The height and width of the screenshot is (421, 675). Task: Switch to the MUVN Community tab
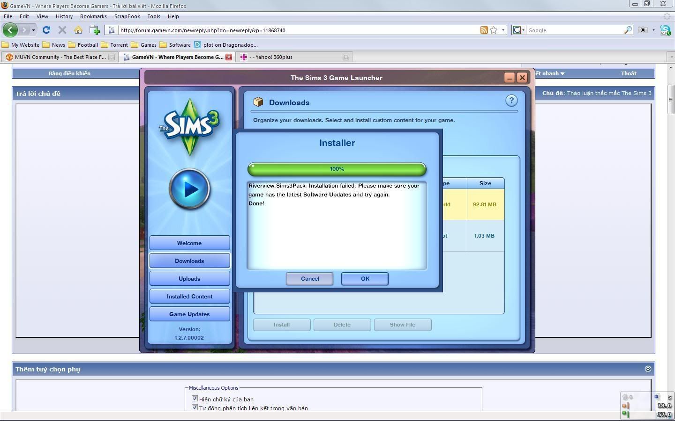(x=60, y=57)
